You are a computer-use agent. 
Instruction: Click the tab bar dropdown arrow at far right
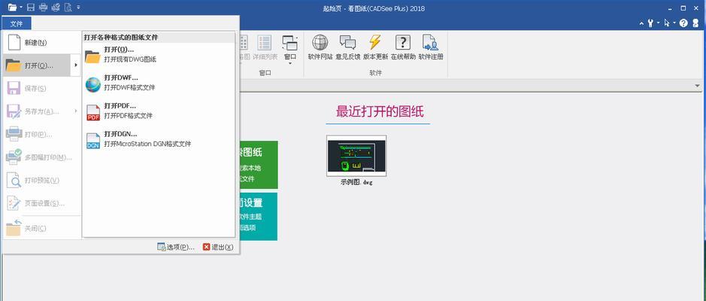coord(698,86)
